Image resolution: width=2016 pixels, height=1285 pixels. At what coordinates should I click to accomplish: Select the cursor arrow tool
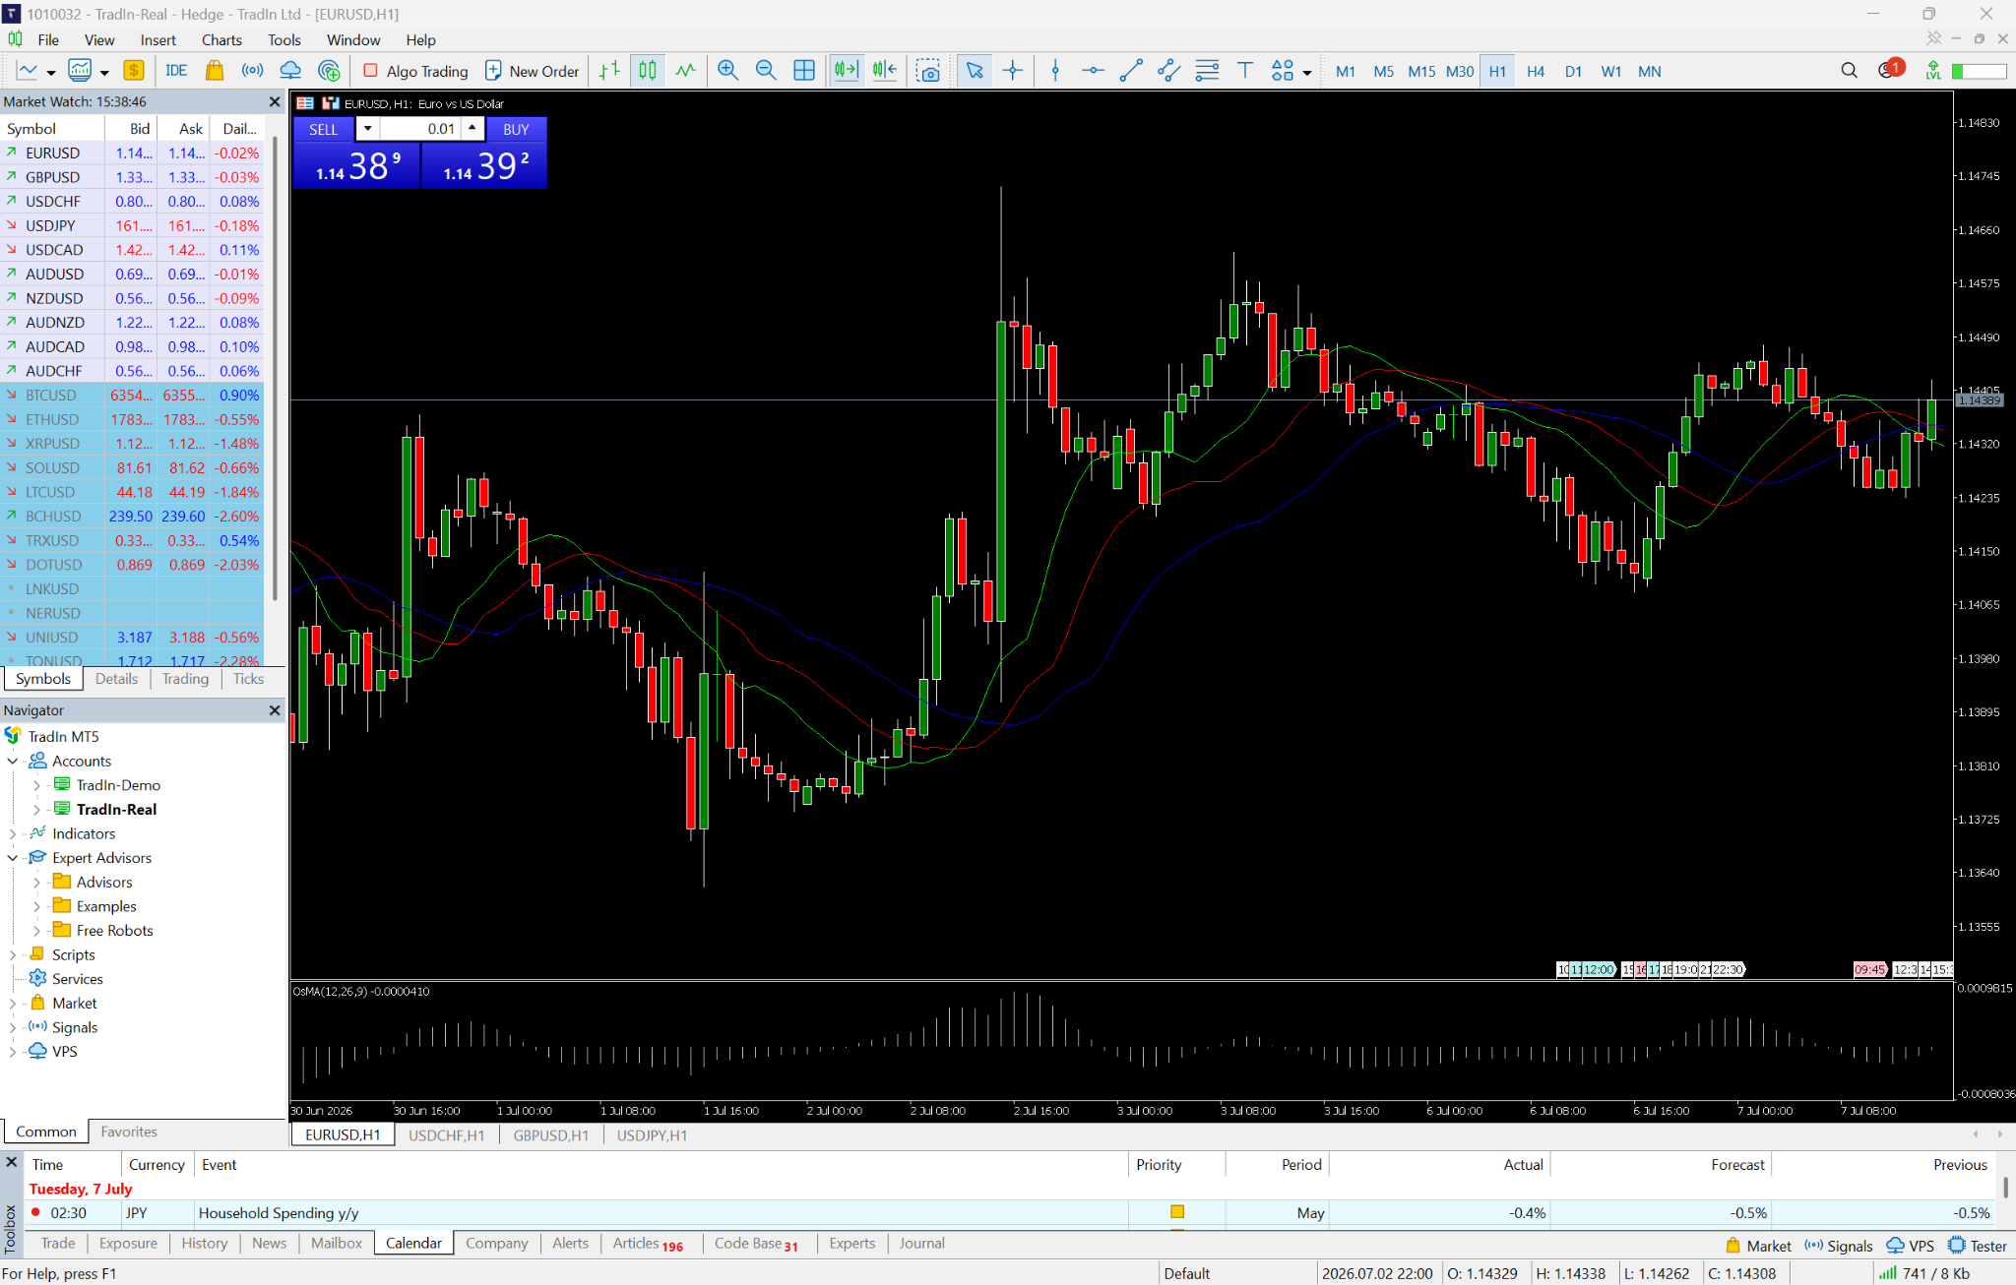[x=975, y=71]
